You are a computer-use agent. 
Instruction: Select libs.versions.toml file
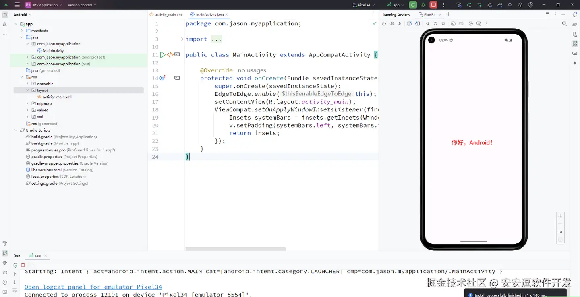coord(59,170)
